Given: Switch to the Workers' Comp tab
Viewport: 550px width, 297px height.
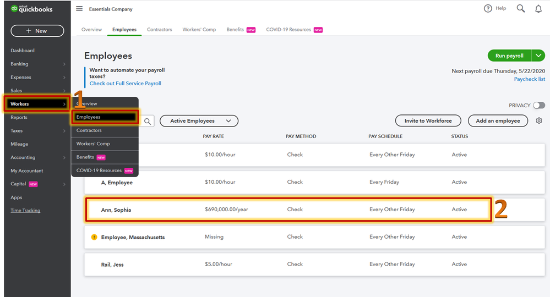Looking at the screenshot, I should point(199,29).
